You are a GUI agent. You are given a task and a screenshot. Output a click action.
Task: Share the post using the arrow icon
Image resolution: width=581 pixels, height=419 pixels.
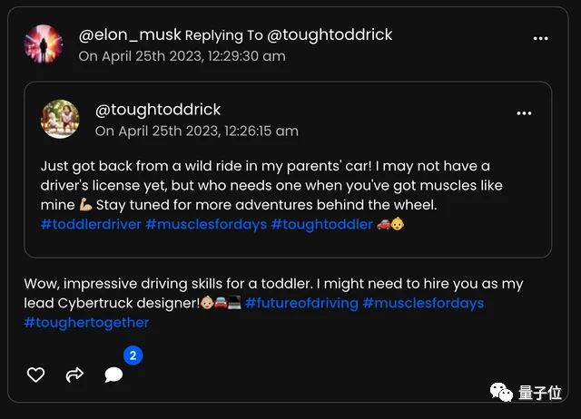coord(74,375)
